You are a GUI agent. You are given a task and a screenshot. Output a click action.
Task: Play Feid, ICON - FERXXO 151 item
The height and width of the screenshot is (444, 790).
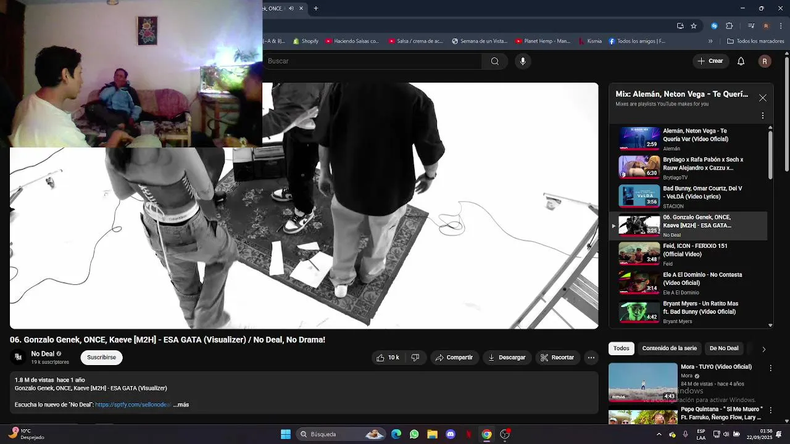coord(688,254)
